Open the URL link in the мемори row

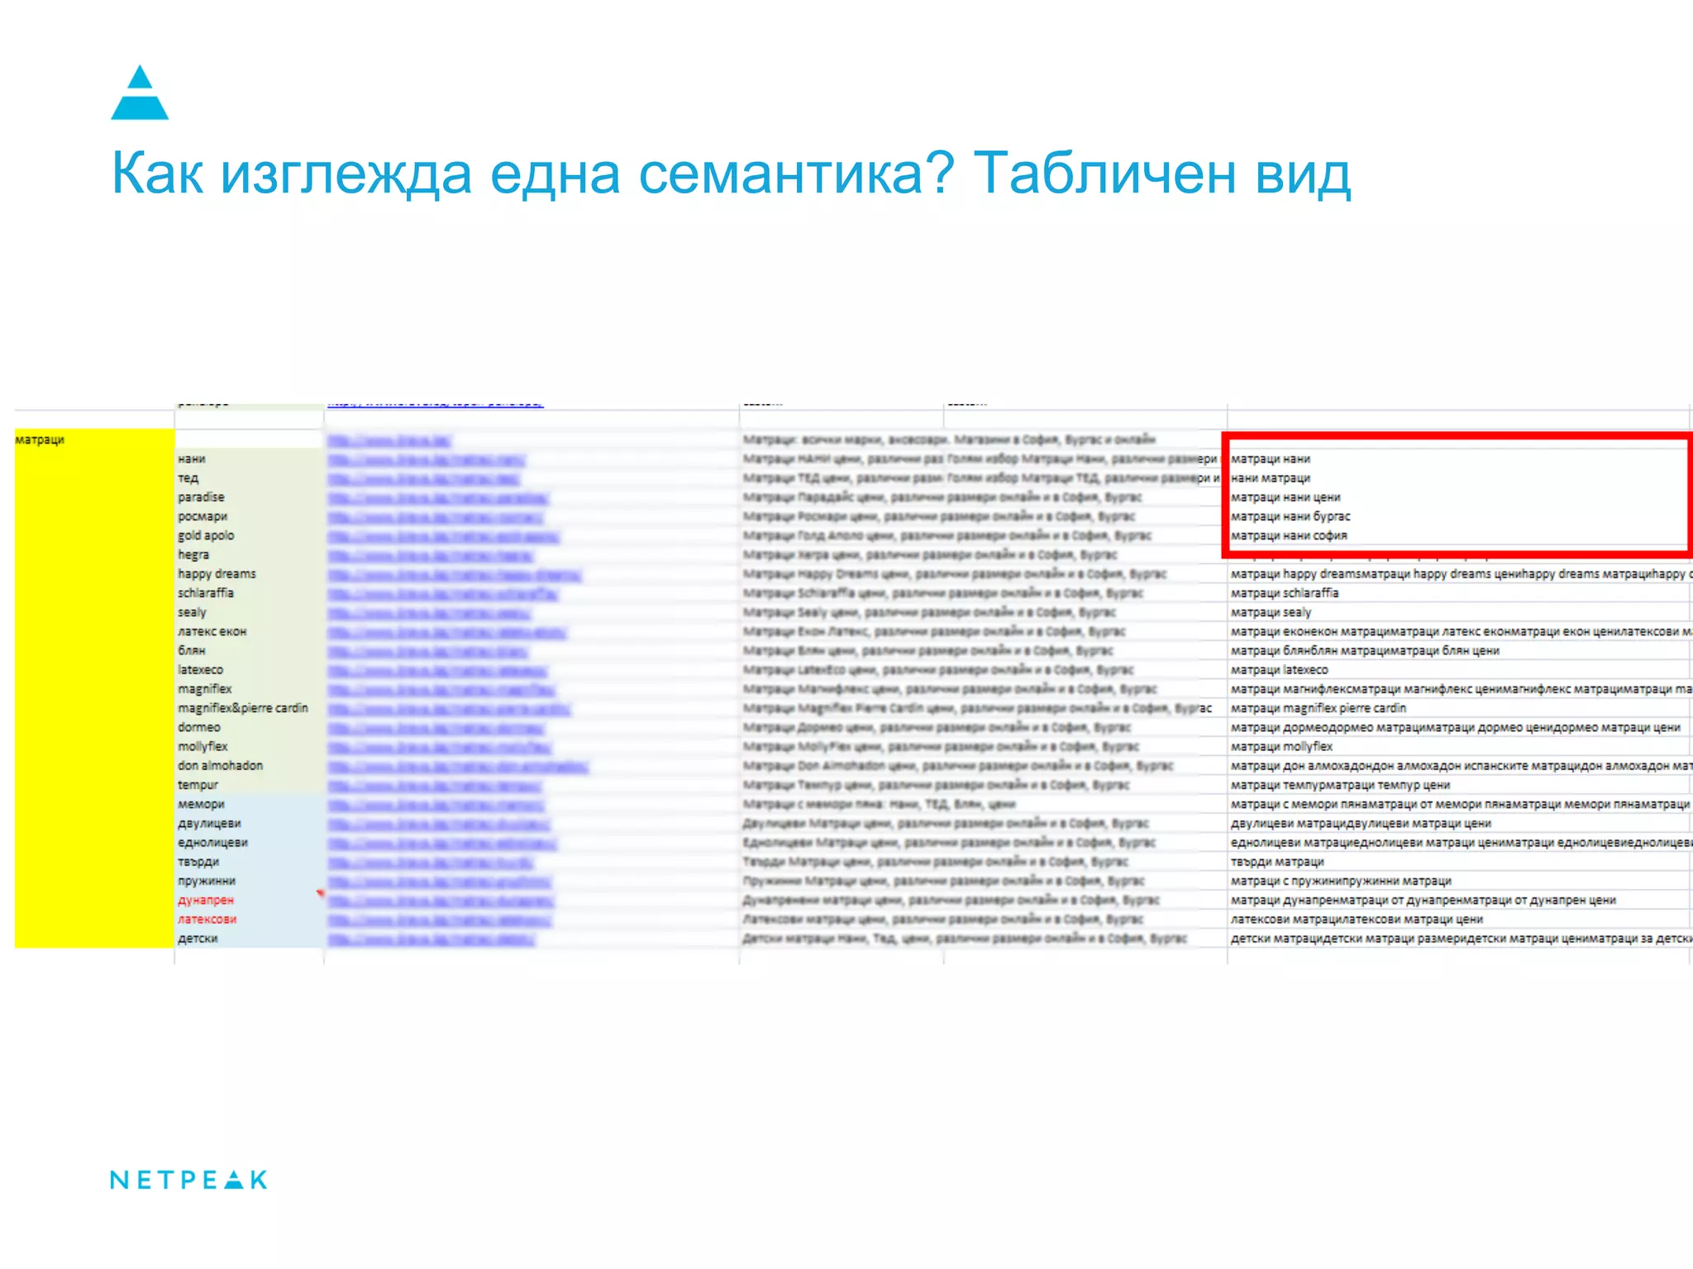[x=435, y=805]
